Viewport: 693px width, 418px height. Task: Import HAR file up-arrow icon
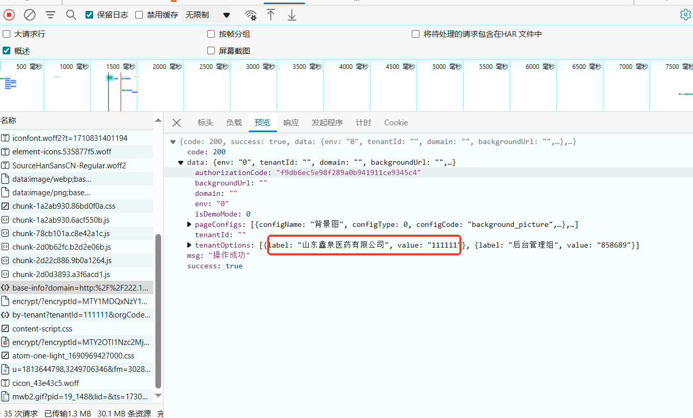[x=271, y=15]
